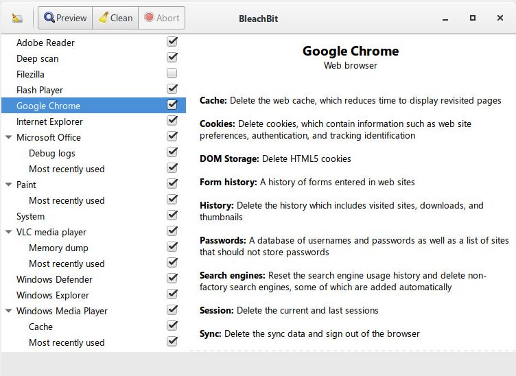The width and height of the screenshot is (516, 376).
Task: Toggle the Paint cleaner checkbox
Action: [172, 184]
